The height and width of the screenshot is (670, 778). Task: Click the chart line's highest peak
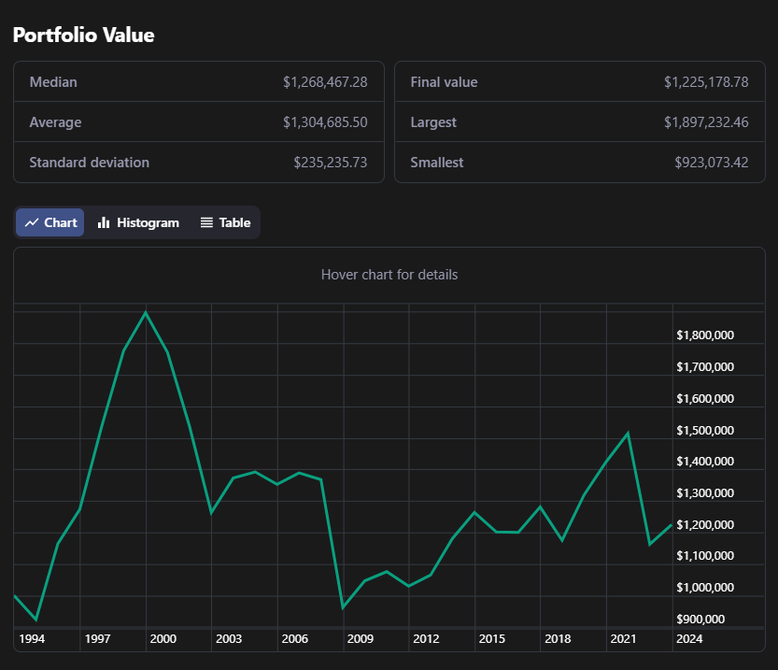pyautogui.click(x=146, y=313)
